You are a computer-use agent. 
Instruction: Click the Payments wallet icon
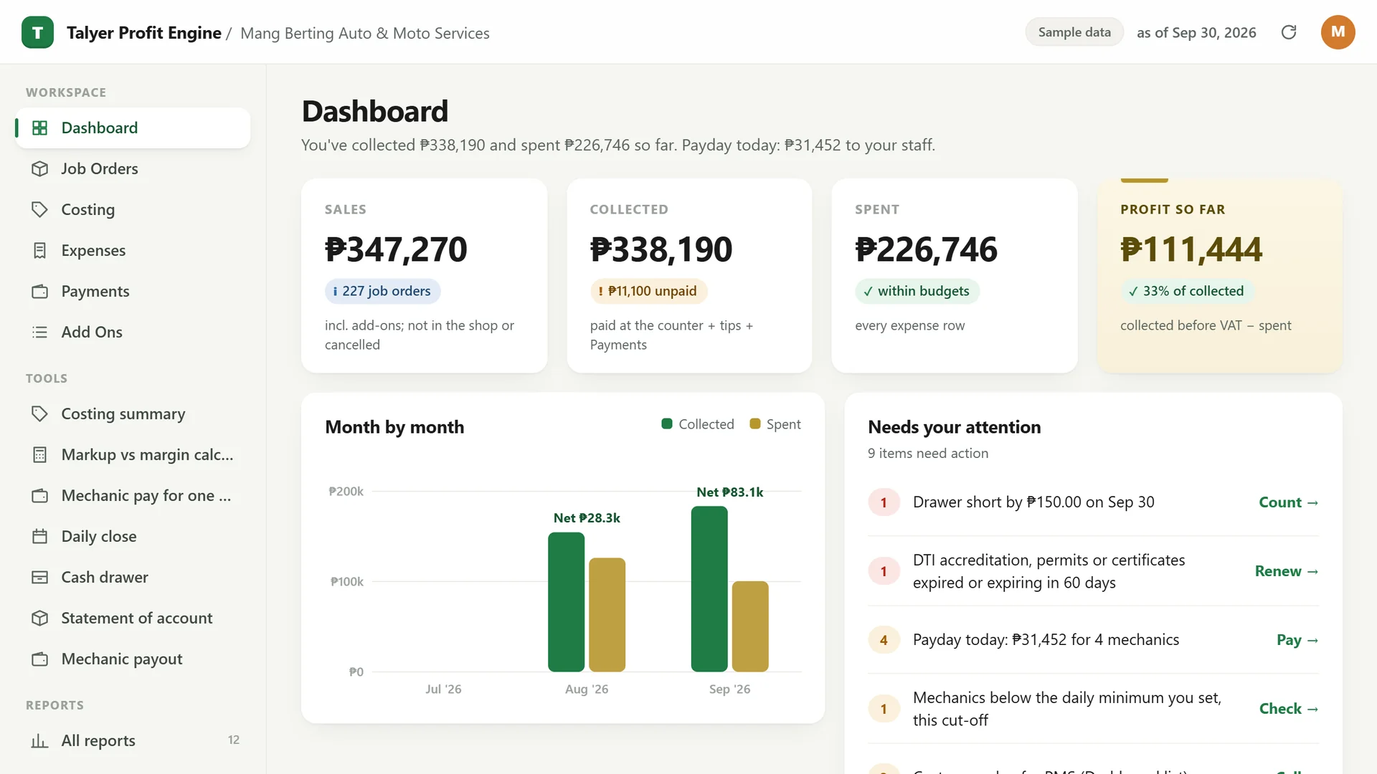tap(40, 291)
